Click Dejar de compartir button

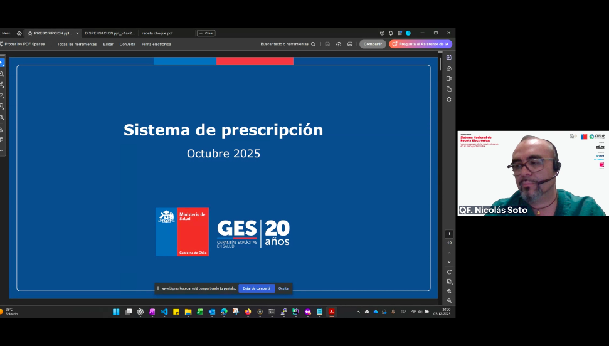(x=257, y=288)
